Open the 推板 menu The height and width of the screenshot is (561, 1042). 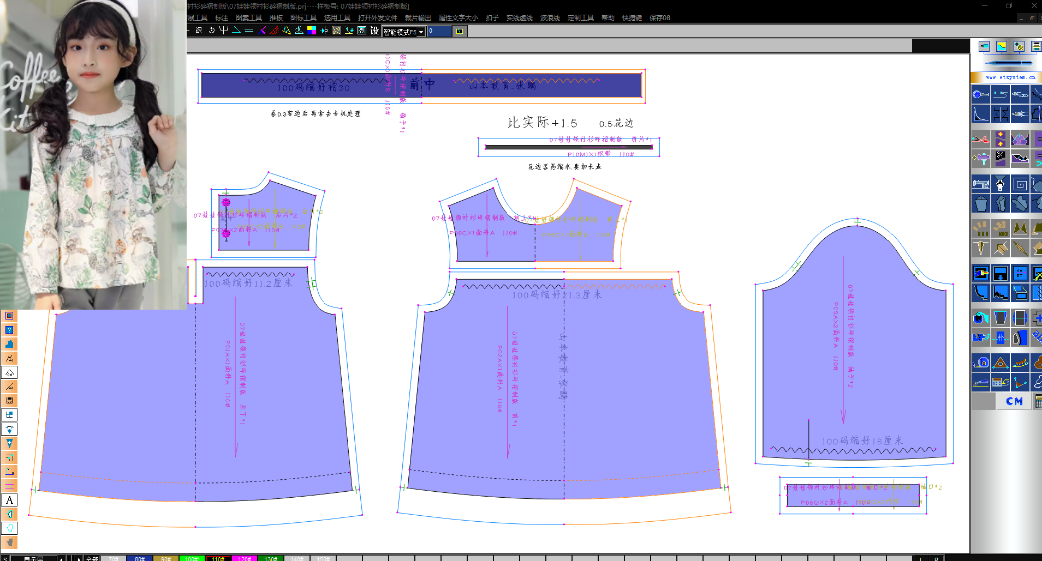(276, 18)
